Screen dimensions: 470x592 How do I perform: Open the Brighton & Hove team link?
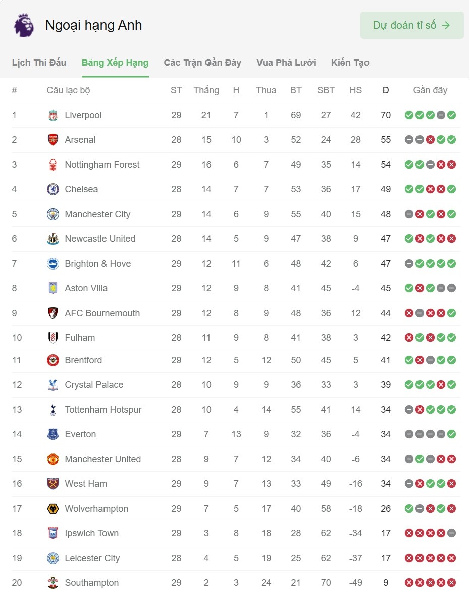click(97, 264)
